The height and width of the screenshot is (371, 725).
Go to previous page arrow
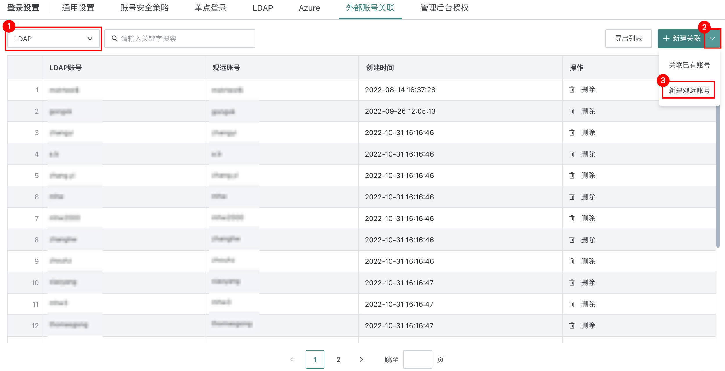point(292,359)
